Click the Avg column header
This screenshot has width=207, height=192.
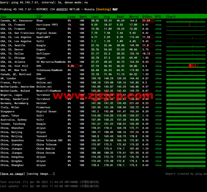[107, 16]
